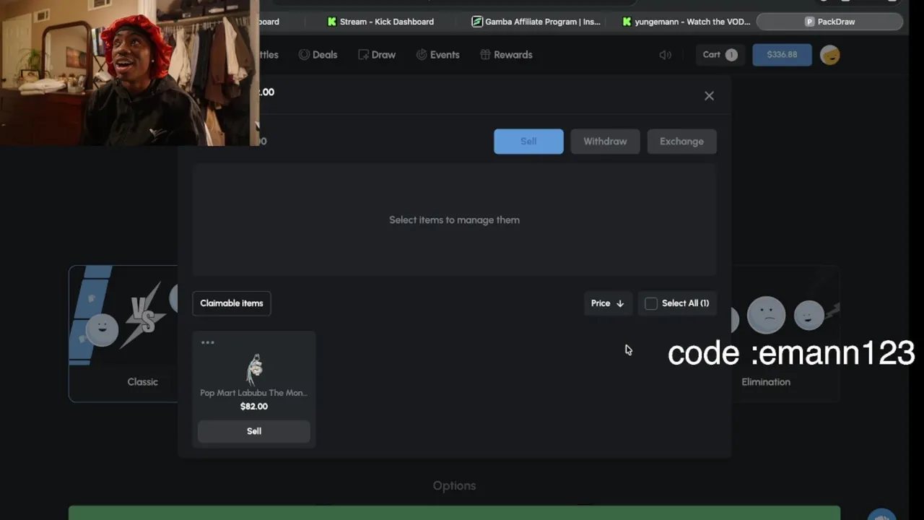
Task: Click the Rewards gift icon
Action: 485,55
